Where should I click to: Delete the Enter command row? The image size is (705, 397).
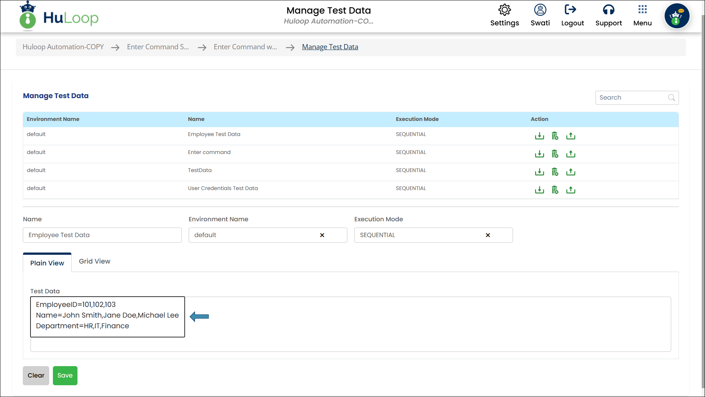[555, 154]
